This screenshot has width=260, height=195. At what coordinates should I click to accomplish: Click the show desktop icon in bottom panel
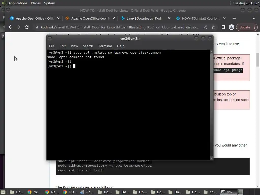pos(3,192)
